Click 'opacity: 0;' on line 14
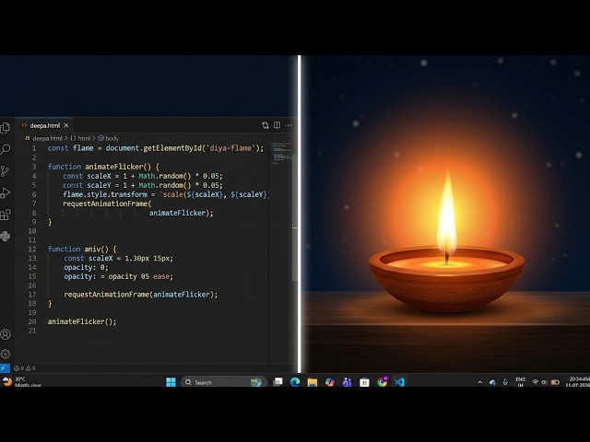This screenshot has height=442, width=590. 86,267
